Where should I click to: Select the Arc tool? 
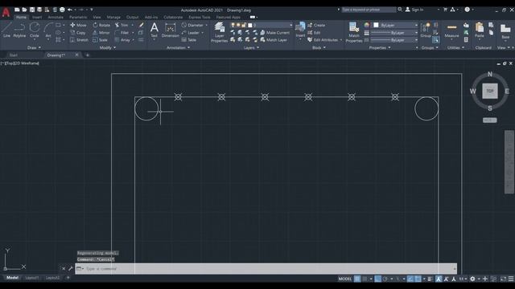coord(48,31)
